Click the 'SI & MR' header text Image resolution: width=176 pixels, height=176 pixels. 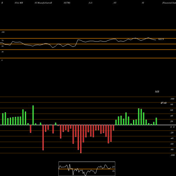(x=19, y=3)
